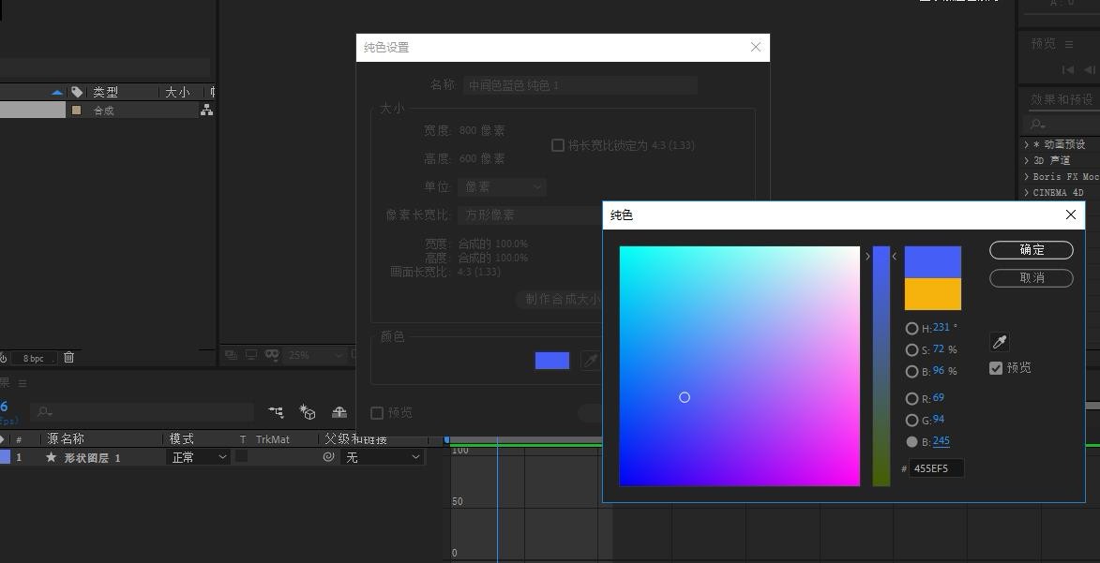This screenshot has width=1100, height=563.
Task: Click the new blue color preview swatch
Action: pyautogui.click(x=932, y=262)
